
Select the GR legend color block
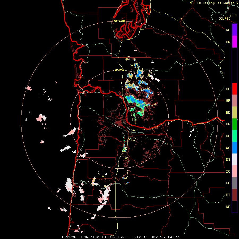click(234, 101)
